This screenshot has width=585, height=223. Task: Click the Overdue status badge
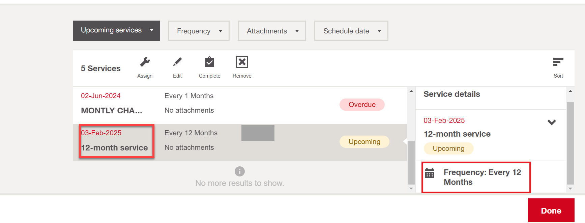pyautogui.click(x=362, y=105)
